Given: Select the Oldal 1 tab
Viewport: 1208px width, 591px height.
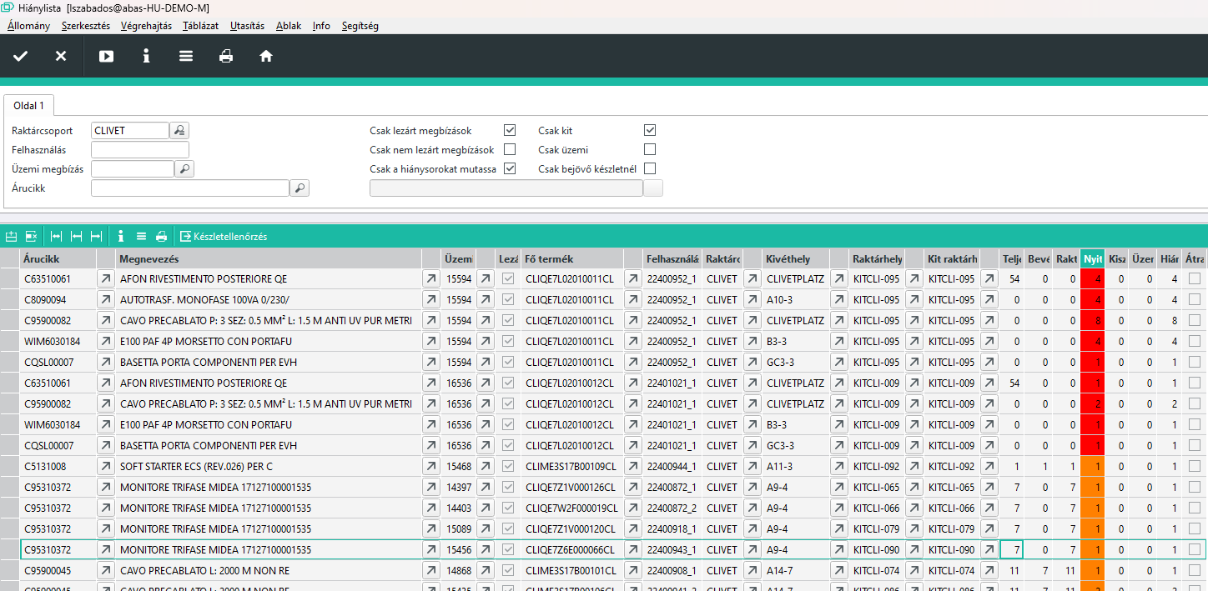Looking at the screenshot, I should 29,105.
